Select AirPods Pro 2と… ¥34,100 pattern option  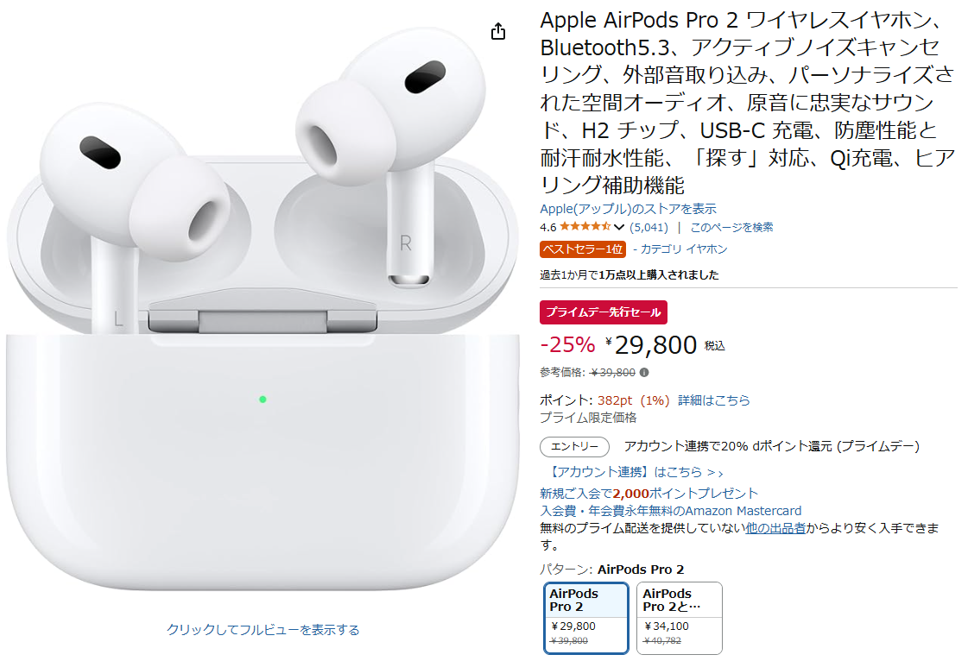[x=679, y=618]
